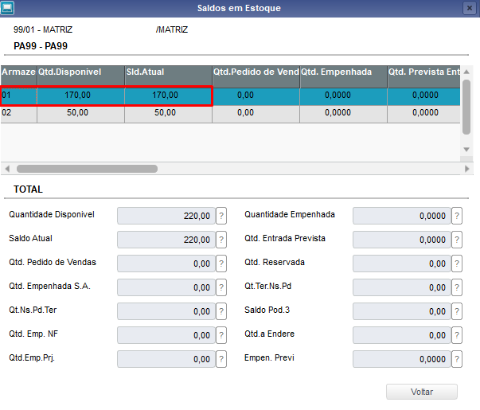
Task: Click 50,00 in Sld.Atual column
Action: tap(169, 113)
